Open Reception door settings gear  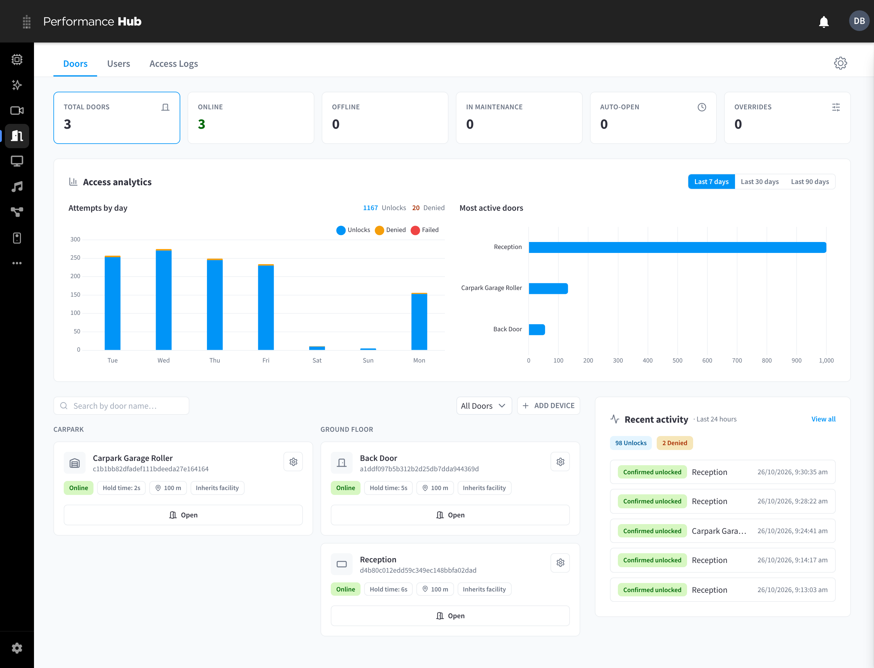[561, 563]
